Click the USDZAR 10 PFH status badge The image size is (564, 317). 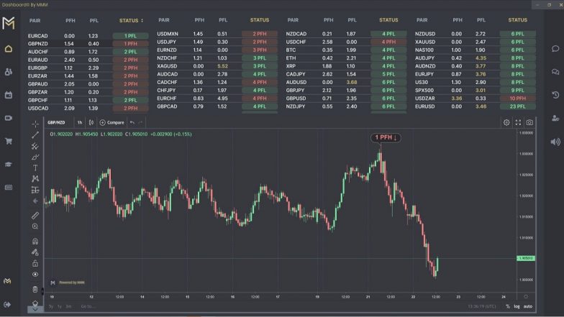point(518,98)
